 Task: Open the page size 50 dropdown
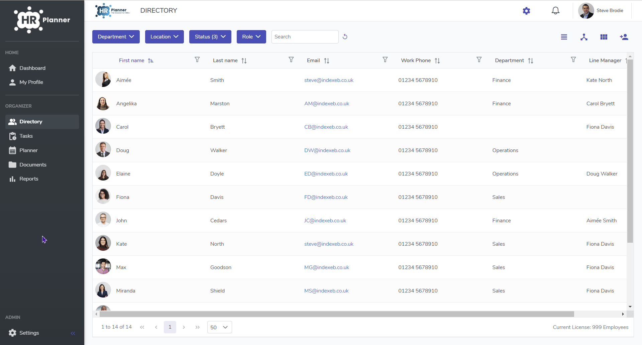coord(219,327)
